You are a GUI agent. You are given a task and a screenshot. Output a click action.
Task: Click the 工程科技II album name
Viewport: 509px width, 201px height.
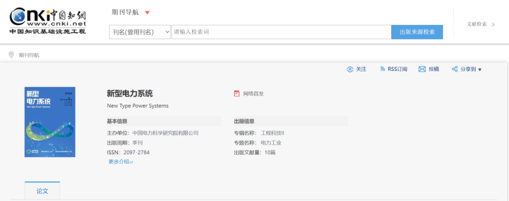pyautogui.click(x=272, y=133)
